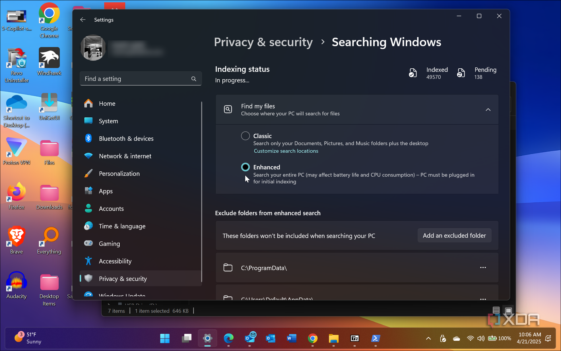The height and width of the screenshot is (351, 561).
Task: Open the Accounts section
Action: (x=111, y=208)
